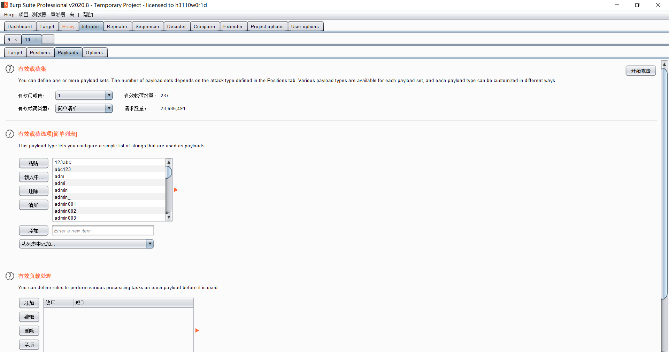Click the Burp Suite logo icon
Viewport: 669px width, 352px height.
(x=4, y=5)
